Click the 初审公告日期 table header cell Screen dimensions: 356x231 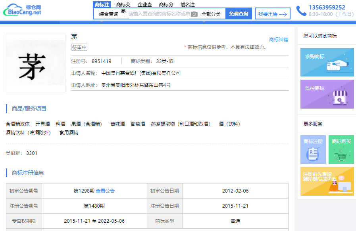(165, 191)
